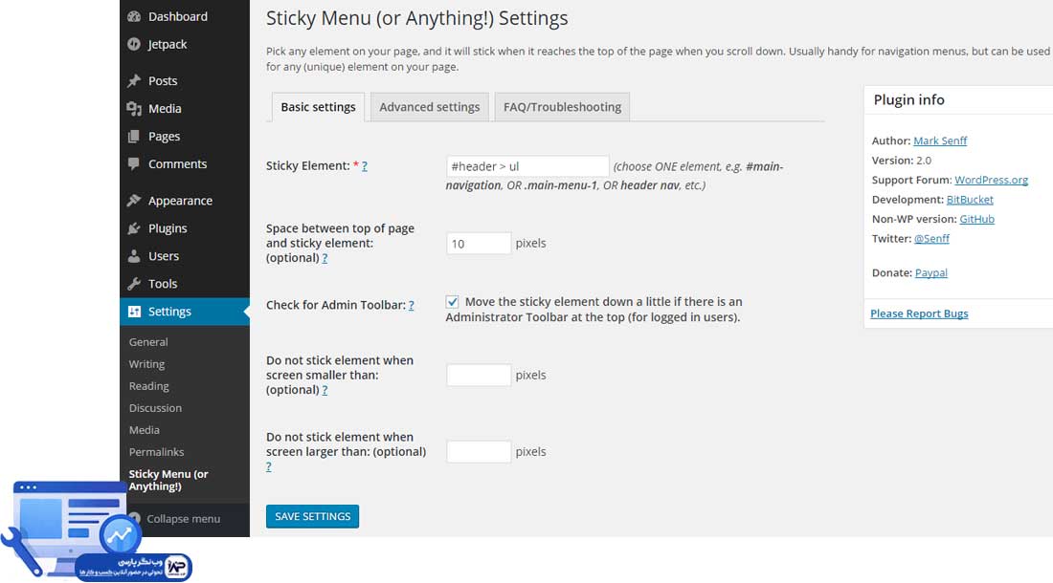Click the Collapse menu label

(184, 519)
